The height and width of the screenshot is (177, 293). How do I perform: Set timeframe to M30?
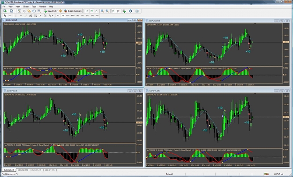click(73, 15)
